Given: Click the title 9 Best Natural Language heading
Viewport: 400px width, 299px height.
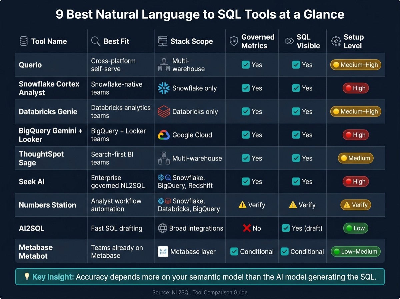Looking at the screenshot, I should tap(200, 15).
